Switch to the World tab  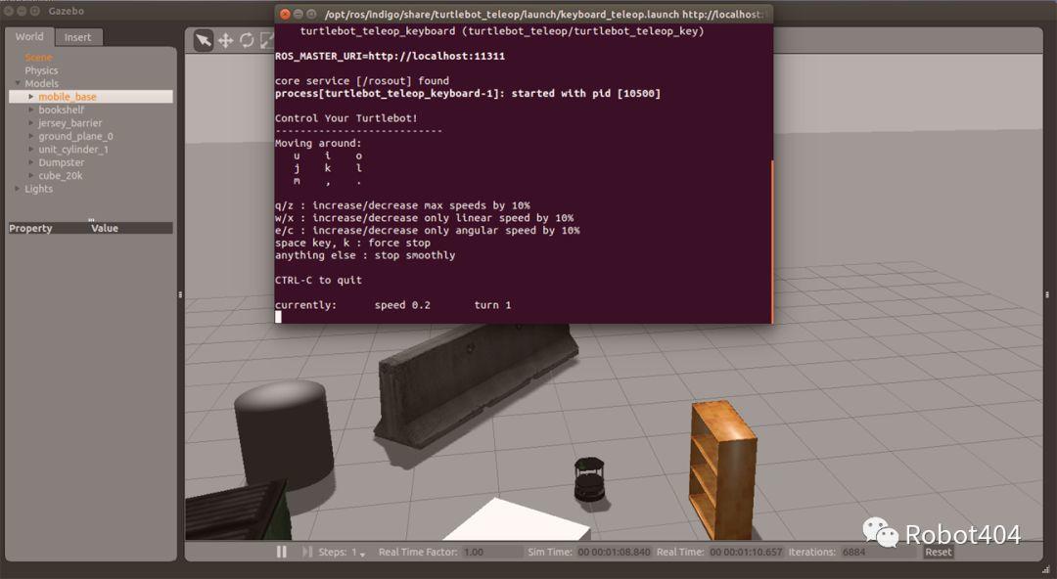(x=29, y=37)
